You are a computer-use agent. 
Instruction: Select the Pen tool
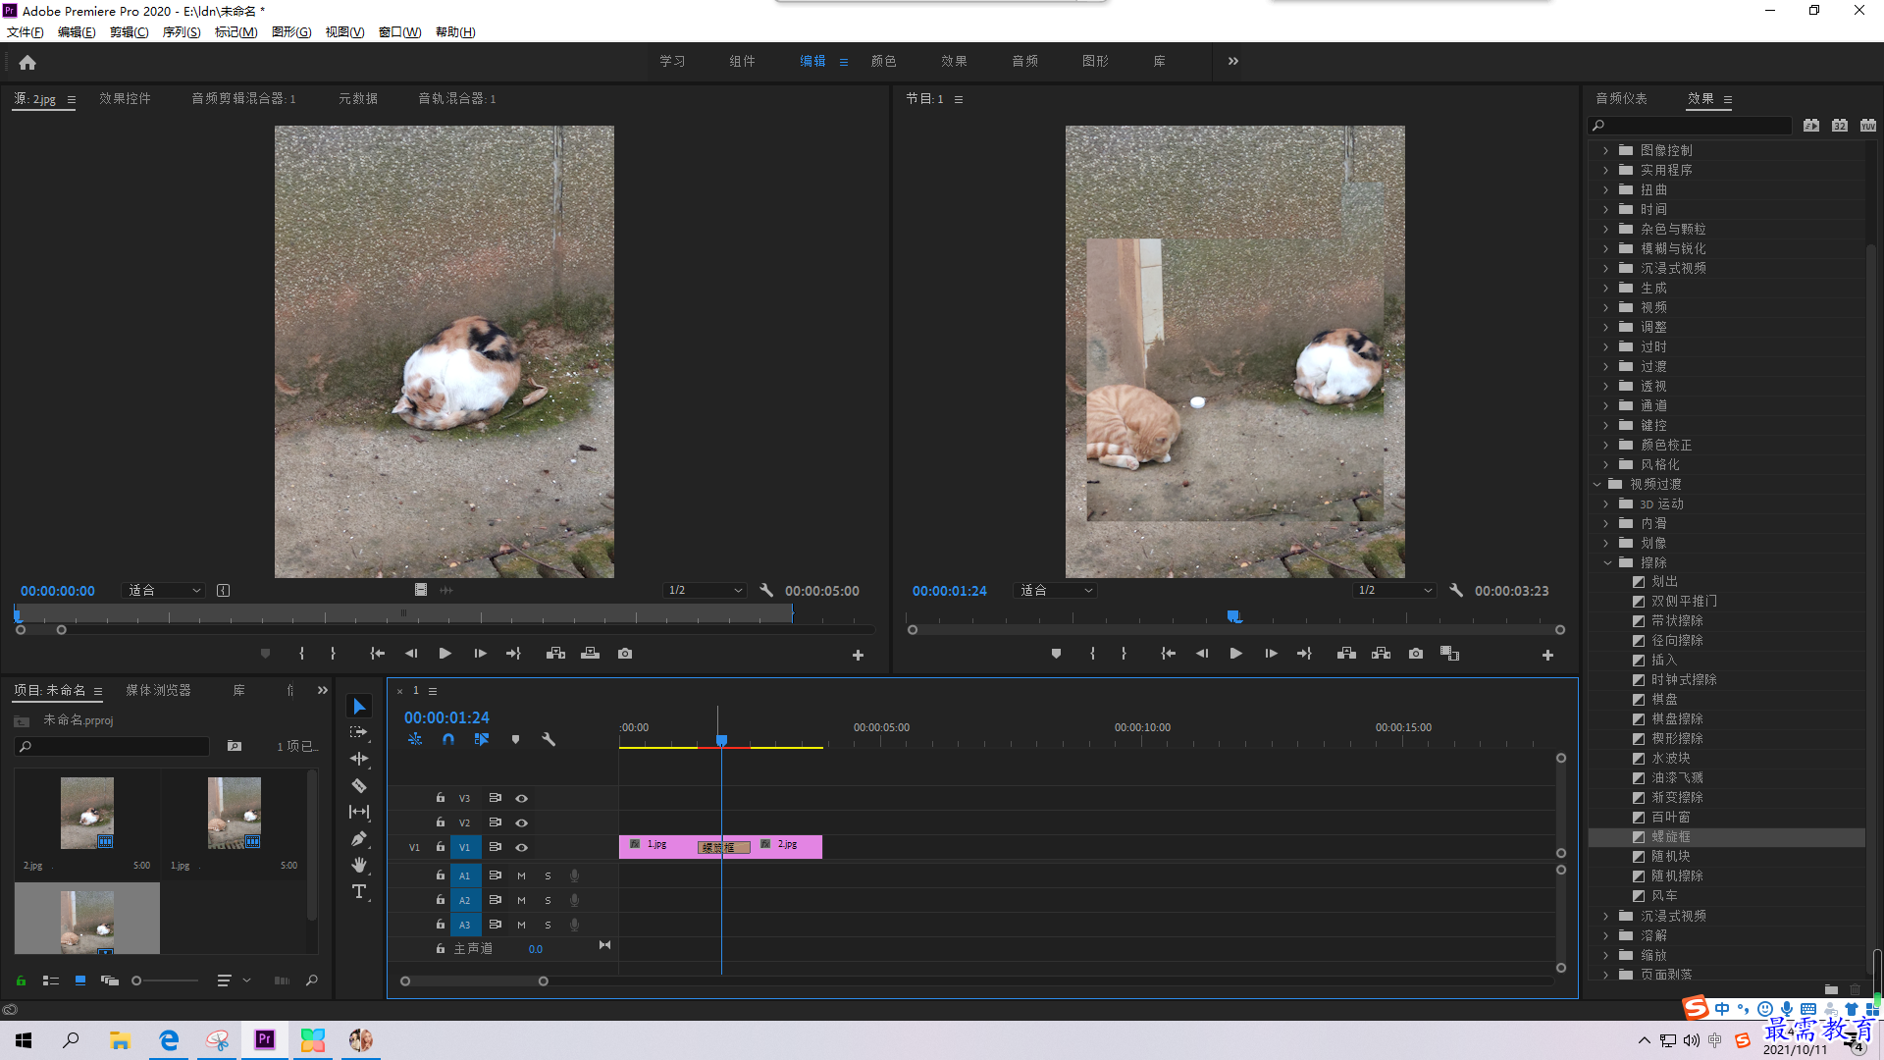tap(359, 838)
